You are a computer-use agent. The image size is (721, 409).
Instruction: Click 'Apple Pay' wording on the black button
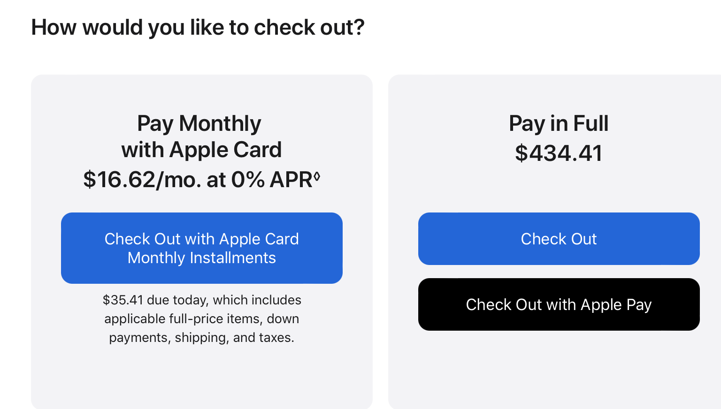tap(616, 305)
